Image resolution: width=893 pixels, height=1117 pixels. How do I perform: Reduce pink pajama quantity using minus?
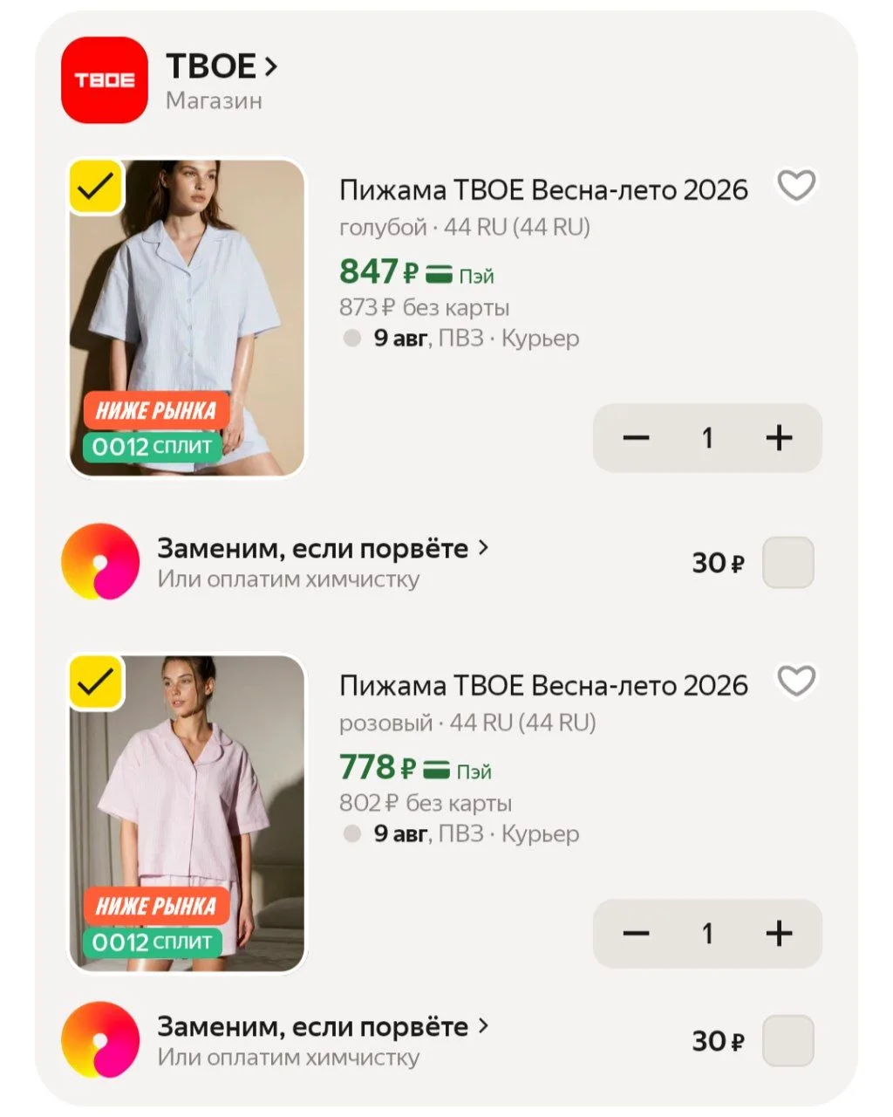637,934
